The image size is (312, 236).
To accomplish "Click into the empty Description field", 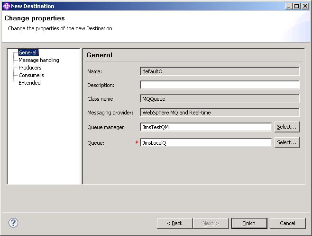I will point(220,85).
